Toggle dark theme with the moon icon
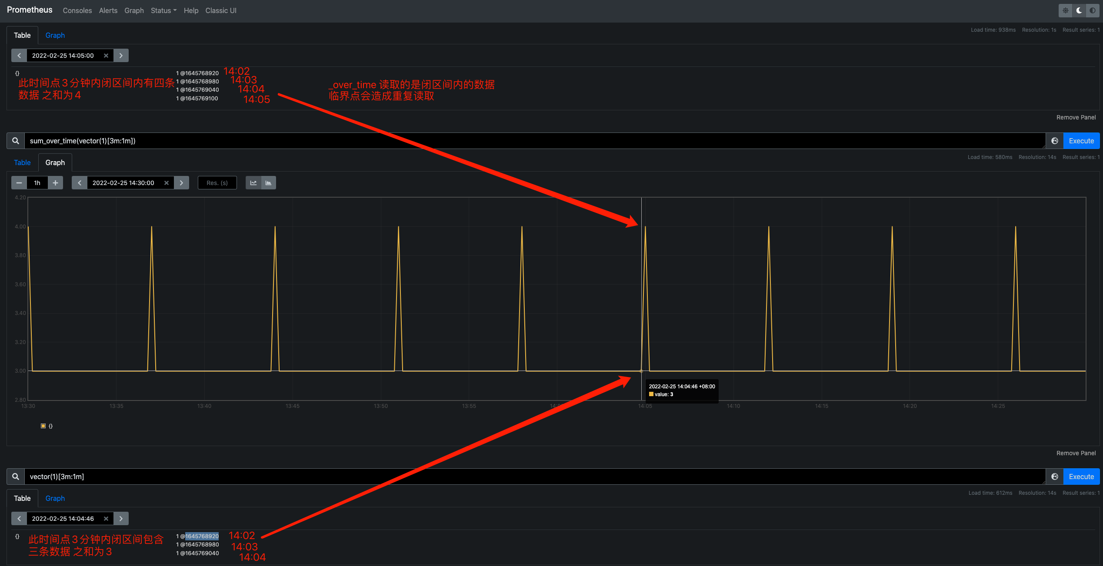1103x566 pixels. 1079,10
